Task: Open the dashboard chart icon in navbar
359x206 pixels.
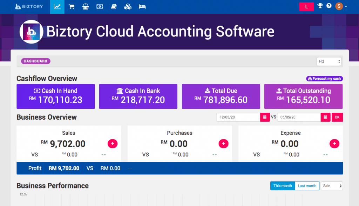Action: point(57,7)
